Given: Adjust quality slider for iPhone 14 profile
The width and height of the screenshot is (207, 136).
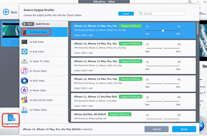Looking at the screenshot, I should point(163,48).
